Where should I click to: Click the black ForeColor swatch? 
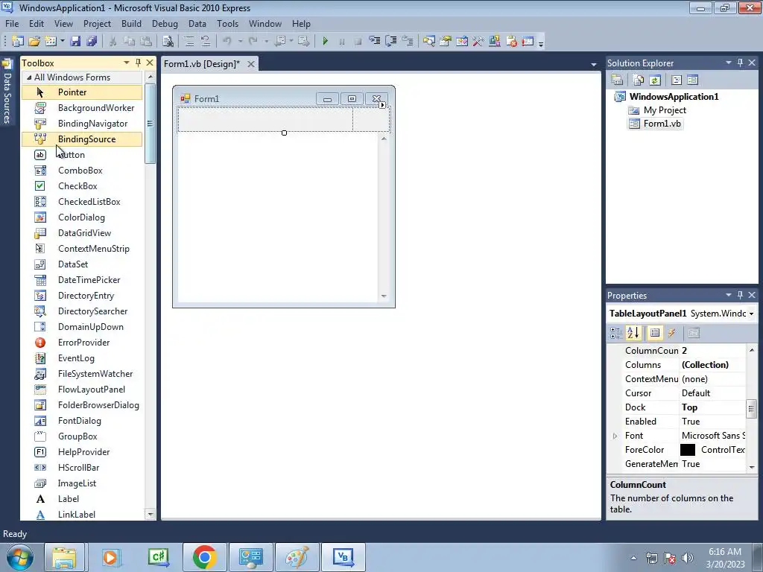688,450
